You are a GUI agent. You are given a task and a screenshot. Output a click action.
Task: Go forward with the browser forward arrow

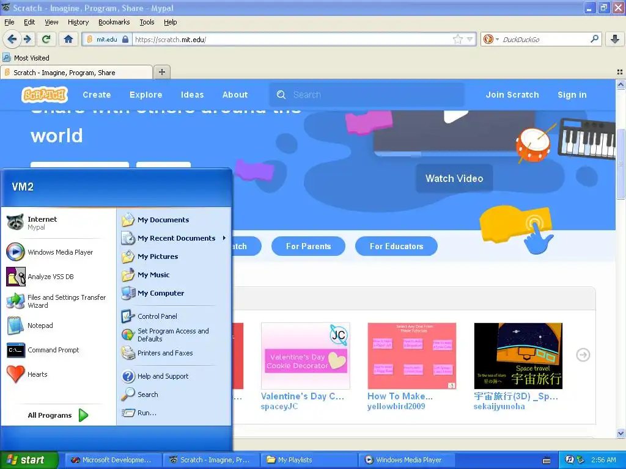click(27, 39)
